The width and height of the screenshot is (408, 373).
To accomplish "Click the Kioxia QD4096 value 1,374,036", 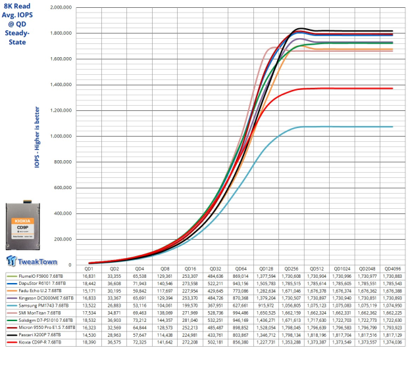I will tap(393, 342).
